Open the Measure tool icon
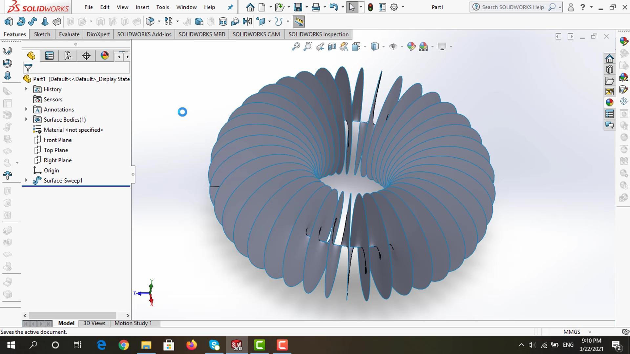Image resolution: width=630 pixels, height=354 pixels. coord(299,21)
